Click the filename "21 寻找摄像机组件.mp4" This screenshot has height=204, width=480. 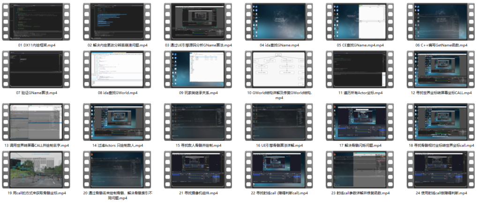(x=198, y=193)
